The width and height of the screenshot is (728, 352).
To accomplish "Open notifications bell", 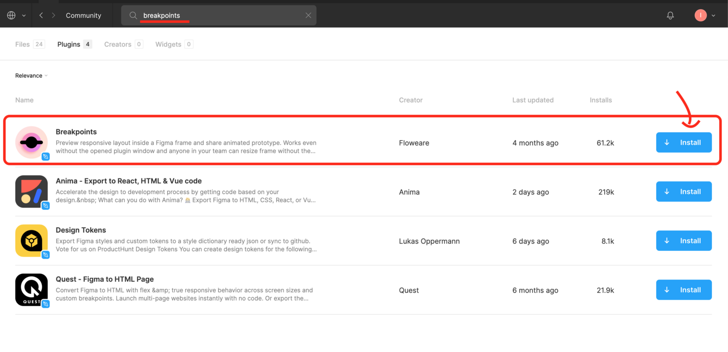I will pyautogui.click(x=670, y=15).
